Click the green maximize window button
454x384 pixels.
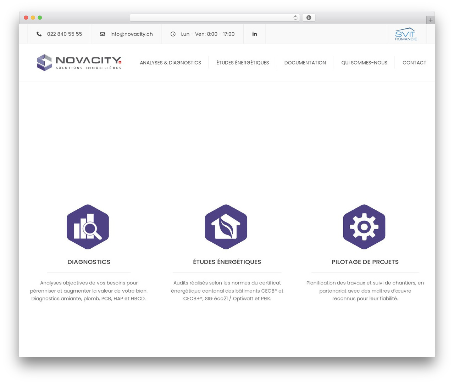(40, 18)
